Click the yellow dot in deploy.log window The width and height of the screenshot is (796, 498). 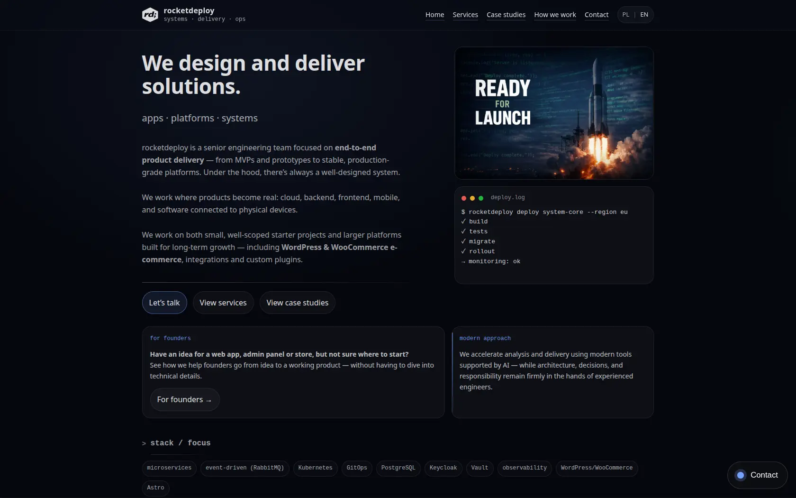[472, 198]
